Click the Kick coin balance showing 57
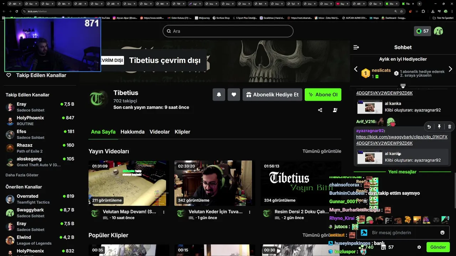Viewport: 456px width, 256px height. pos(423,31)
